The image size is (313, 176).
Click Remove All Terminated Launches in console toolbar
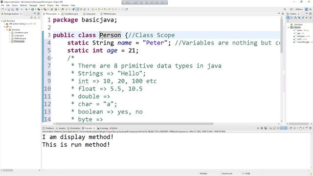(266, 128)
